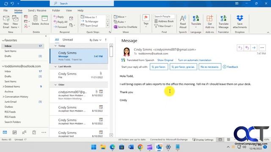This screenshot has height=152, width=271.
Task: Open Google Chrome from taskbar
Action: coord(140,147)
